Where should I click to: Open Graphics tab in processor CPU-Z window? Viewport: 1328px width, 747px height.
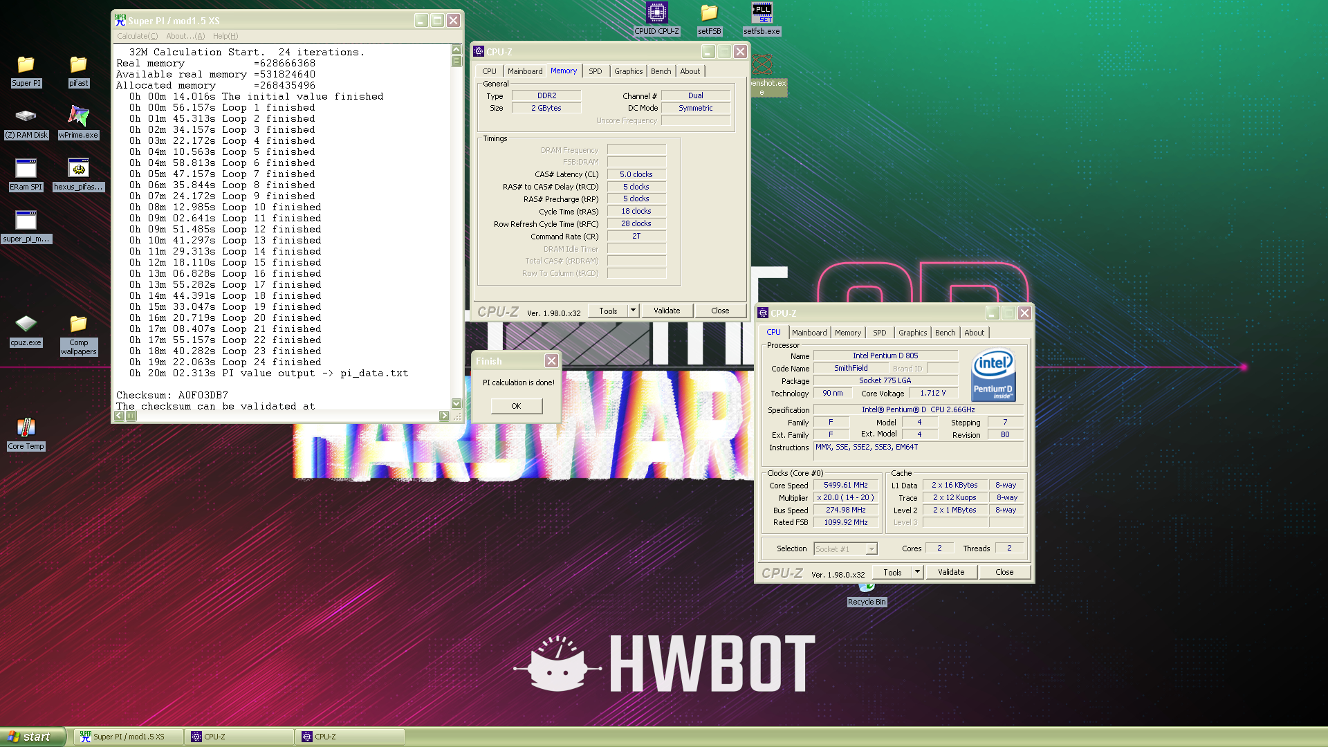click(x=912, y=333)
